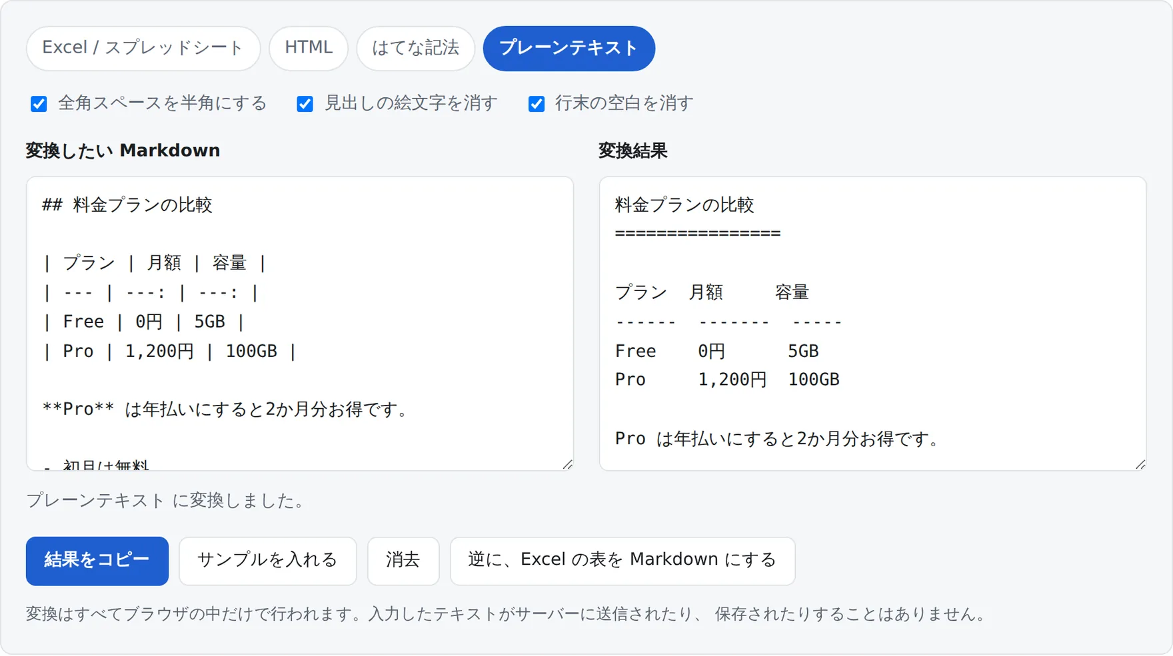
Task: Uncheck 全角スペースを半角にする checkbox
Action: 39,104
